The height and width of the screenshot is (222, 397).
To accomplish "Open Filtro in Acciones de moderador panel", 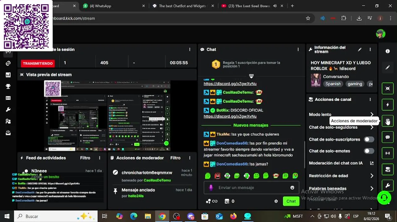I will (x=175, y=158).
